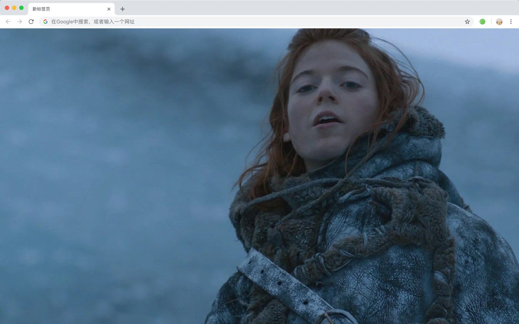Minimize the window with yellow button
The width and height of the screenshot is (519, 324).
14,8
